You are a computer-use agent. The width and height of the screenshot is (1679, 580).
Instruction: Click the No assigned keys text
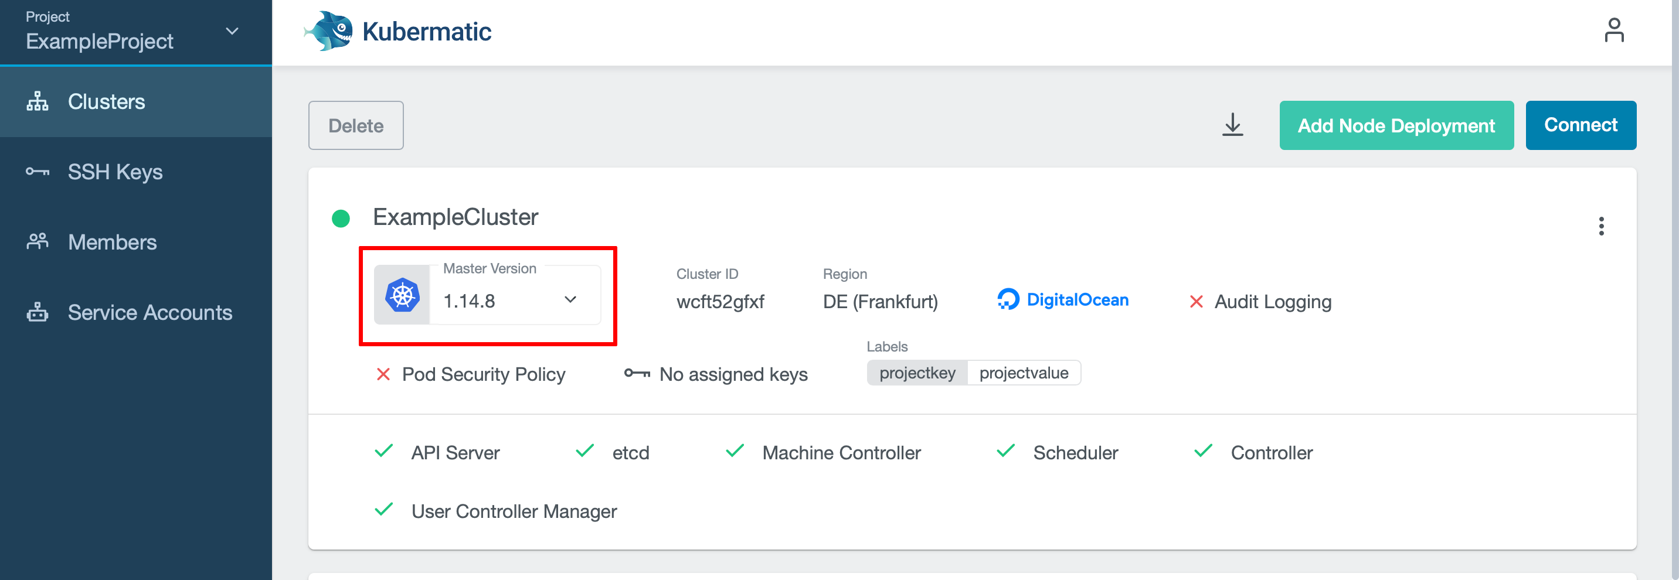coord(733,374)
